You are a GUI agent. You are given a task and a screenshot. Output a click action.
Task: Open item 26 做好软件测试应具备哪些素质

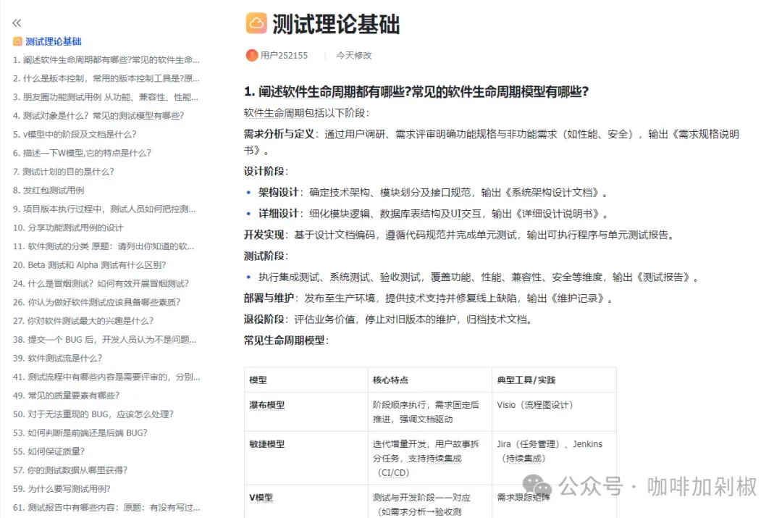[97, 302]
